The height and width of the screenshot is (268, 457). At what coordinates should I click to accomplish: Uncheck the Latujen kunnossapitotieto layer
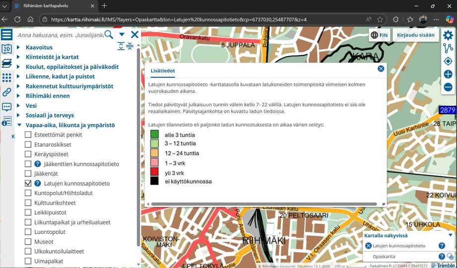pyautogui.click(x=28, y=183)
